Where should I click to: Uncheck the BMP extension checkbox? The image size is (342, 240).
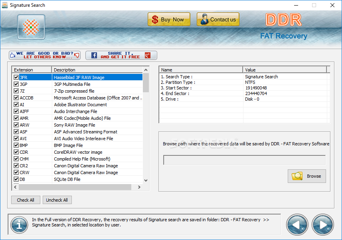pos(16,145)
